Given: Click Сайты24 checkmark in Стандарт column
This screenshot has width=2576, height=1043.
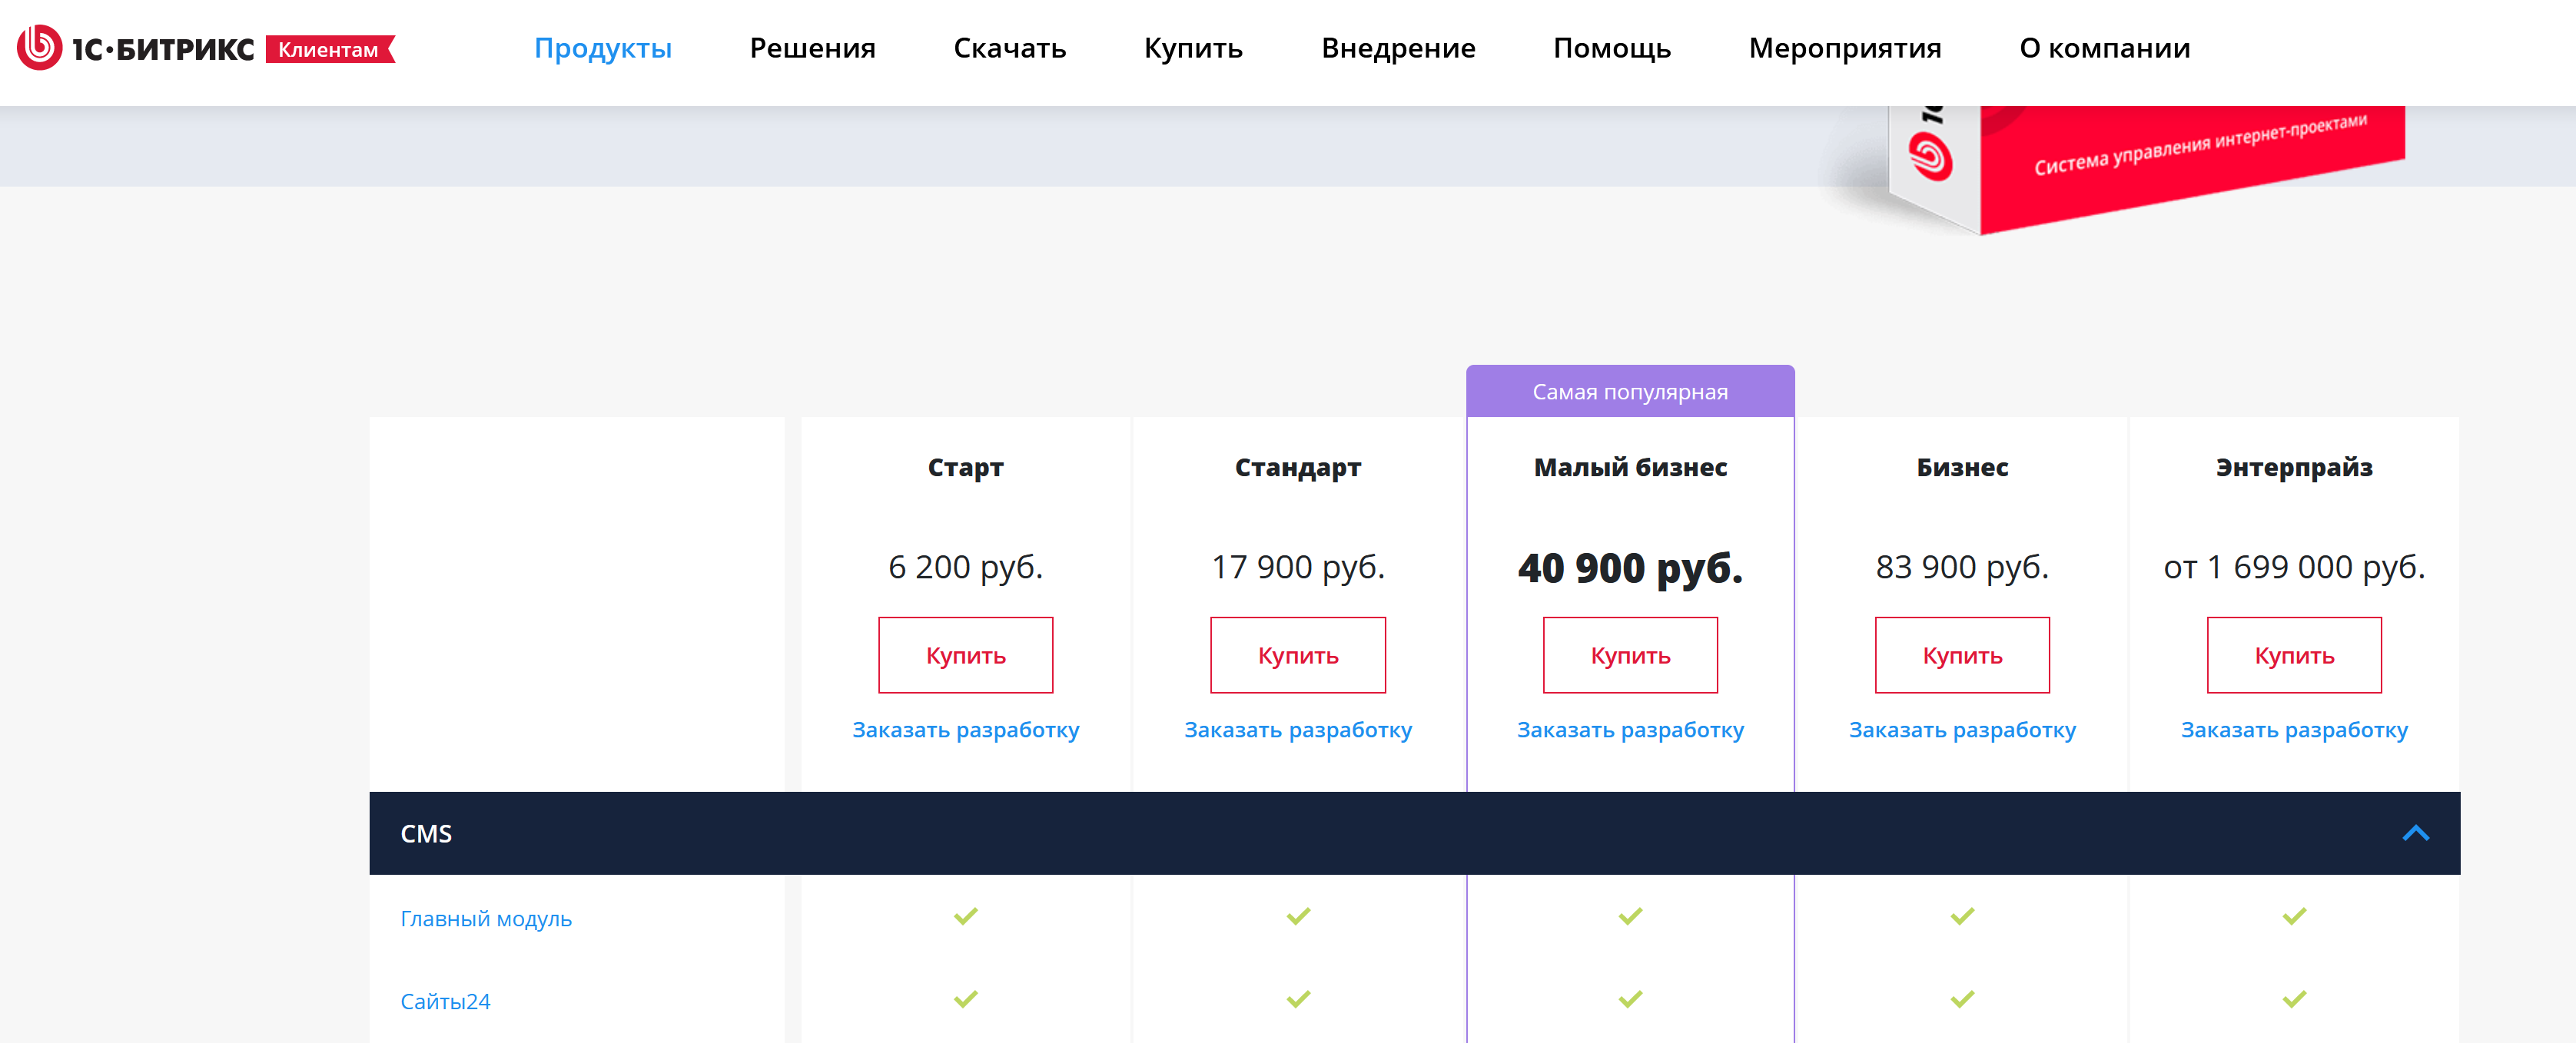Looking at the screenshot, I should point(1298,999).
